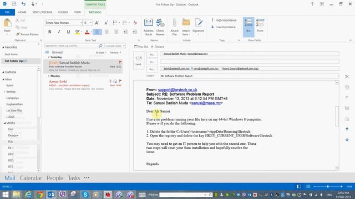The width and height of the screenshot is (355, 199).
Task: Click the Check Names icon
Action: click(x=160, y=27)
